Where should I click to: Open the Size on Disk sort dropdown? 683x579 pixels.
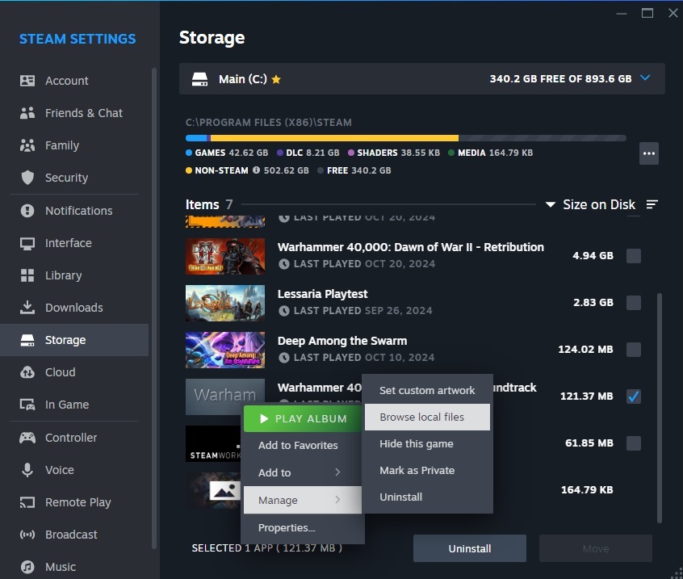click(591, 204)
